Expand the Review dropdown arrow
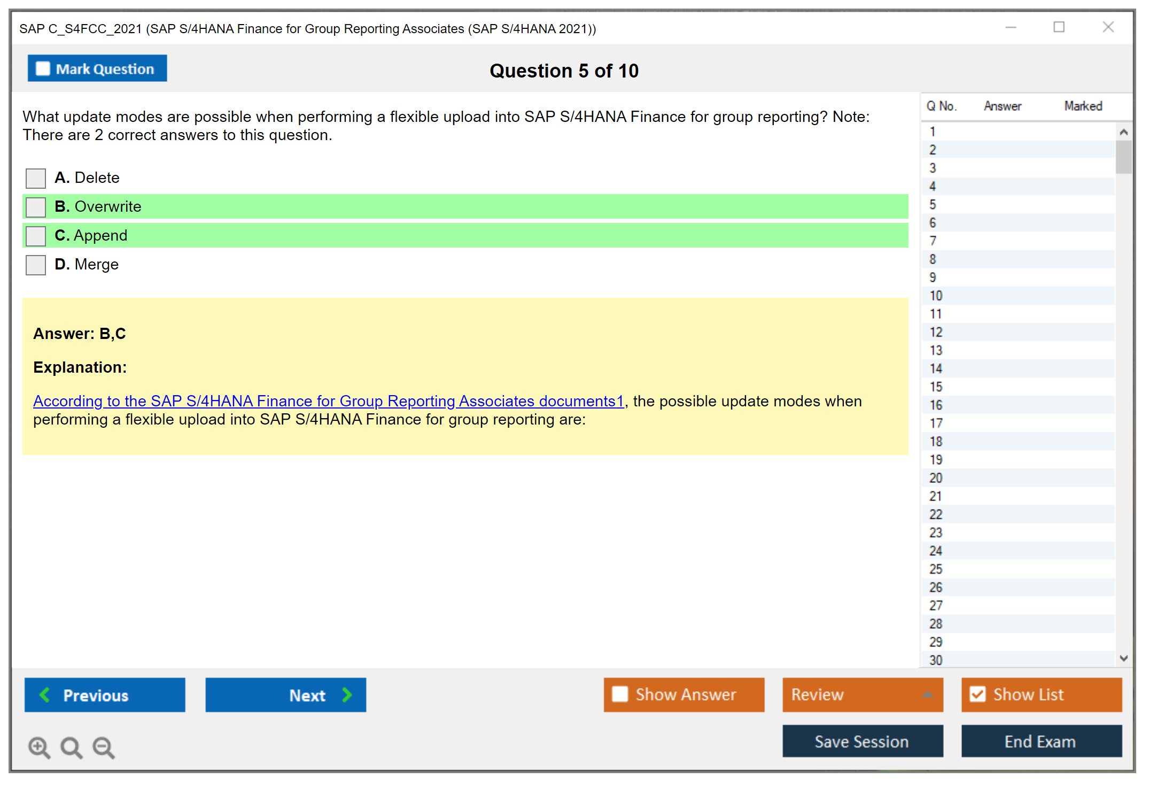 coord(927,694)
